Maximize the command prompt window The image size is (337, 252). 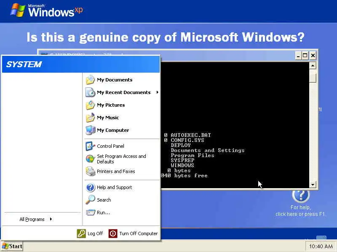[305, 56]
